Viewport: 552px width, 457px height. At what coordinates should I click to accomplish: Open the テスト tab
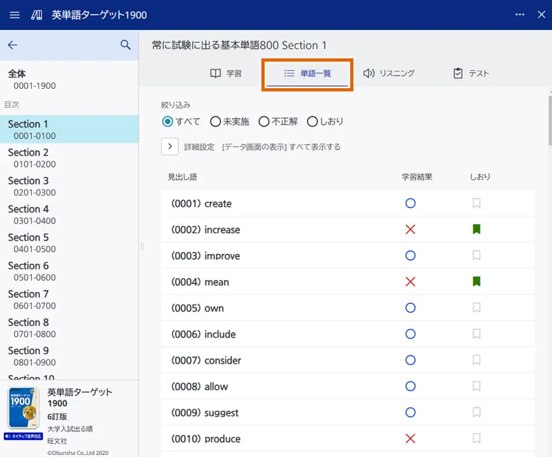tap(471, 73)
